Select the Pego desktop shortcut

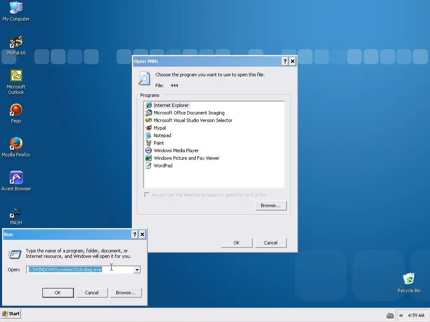[x=16, y=113]
